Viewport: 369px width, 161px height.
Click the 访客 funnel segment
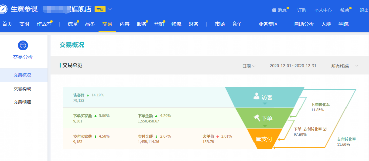tap(265, 97)
